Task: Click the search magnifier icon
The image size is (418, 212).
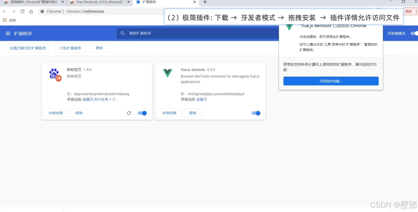Action: click(123, 33)
